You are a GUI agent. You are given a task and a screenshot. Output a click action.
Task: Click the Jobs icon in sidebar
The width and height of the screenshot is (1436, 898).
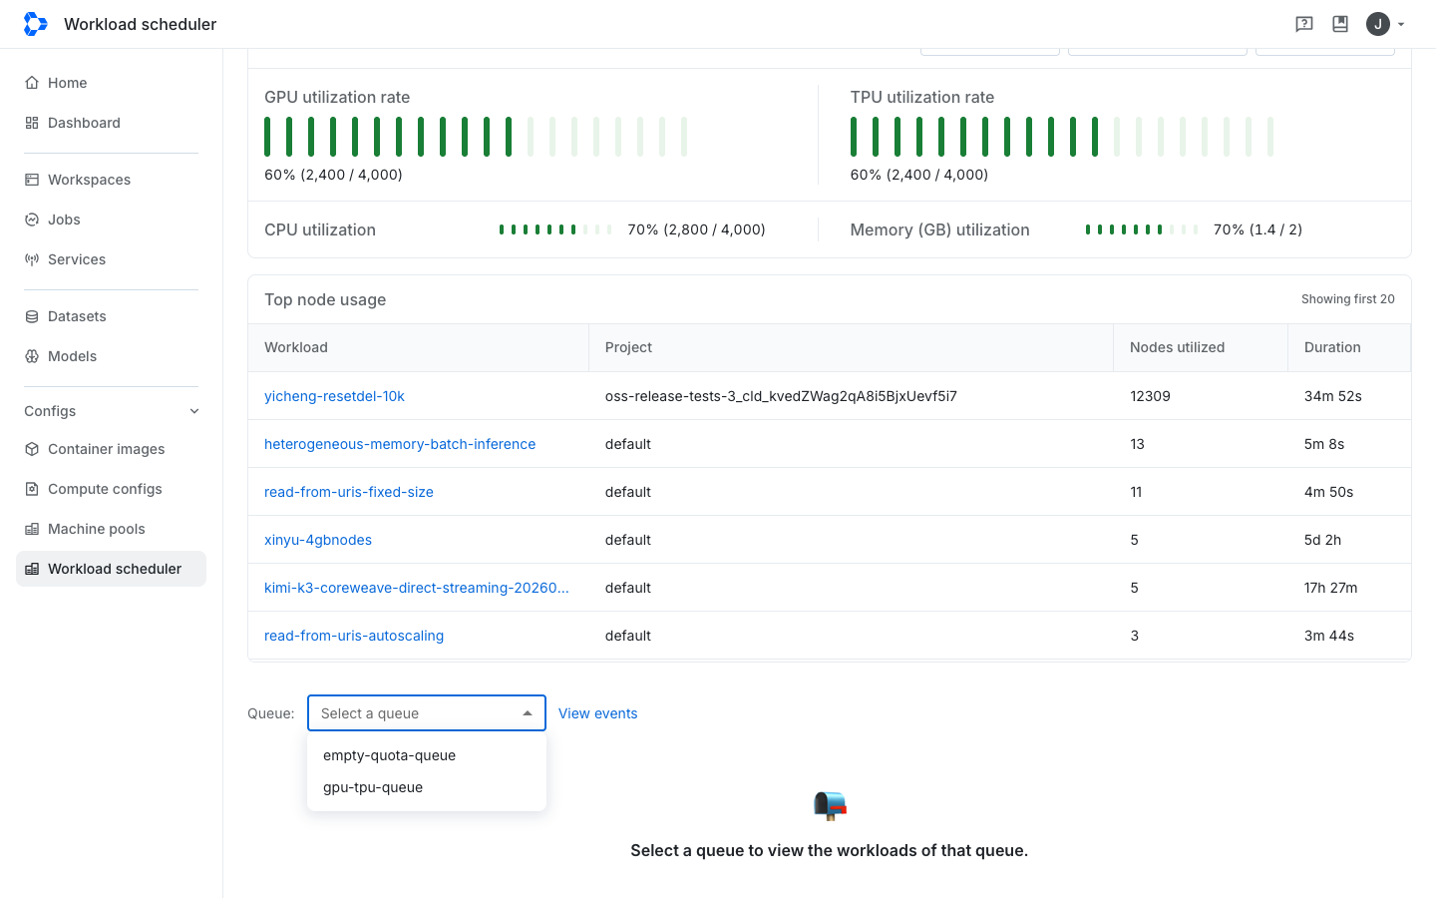[x=32, y=220]
